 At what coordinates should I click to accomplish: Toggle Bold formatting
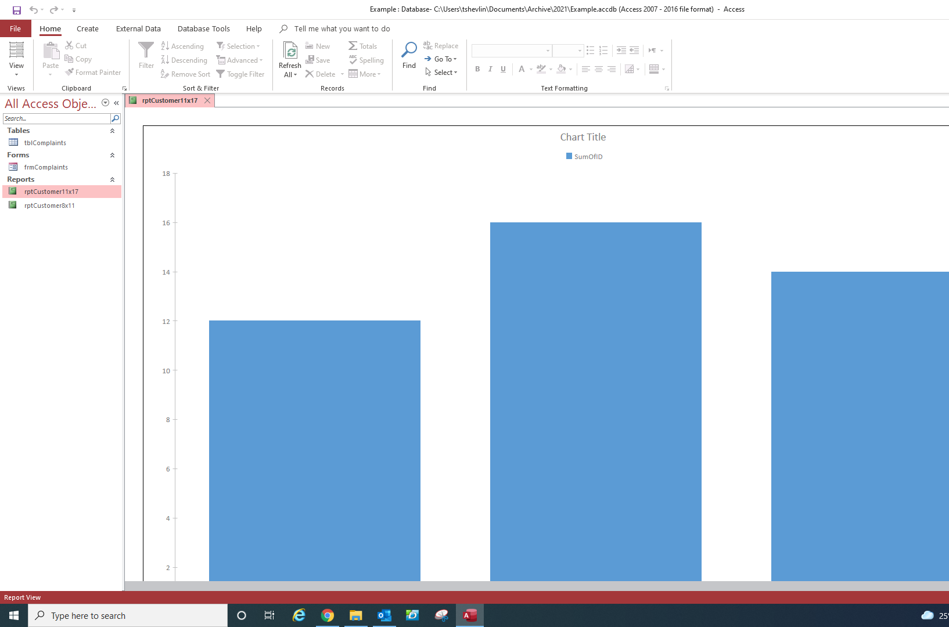[x=477, y=69]
